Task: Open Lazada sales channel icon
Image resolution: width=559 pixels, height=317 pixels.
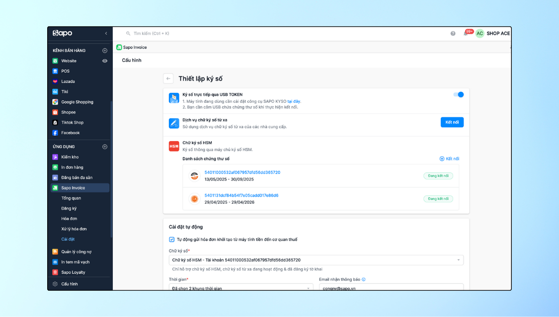Action: pyautogui.click(x=55, y=81)
